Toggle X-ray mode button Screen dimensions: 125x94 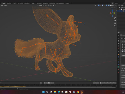[107, 5]
